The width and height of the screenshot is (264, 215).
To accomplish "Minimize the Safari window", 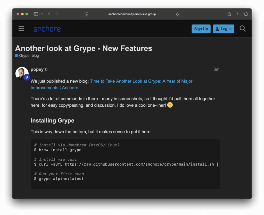I will [x=22, y=14].
